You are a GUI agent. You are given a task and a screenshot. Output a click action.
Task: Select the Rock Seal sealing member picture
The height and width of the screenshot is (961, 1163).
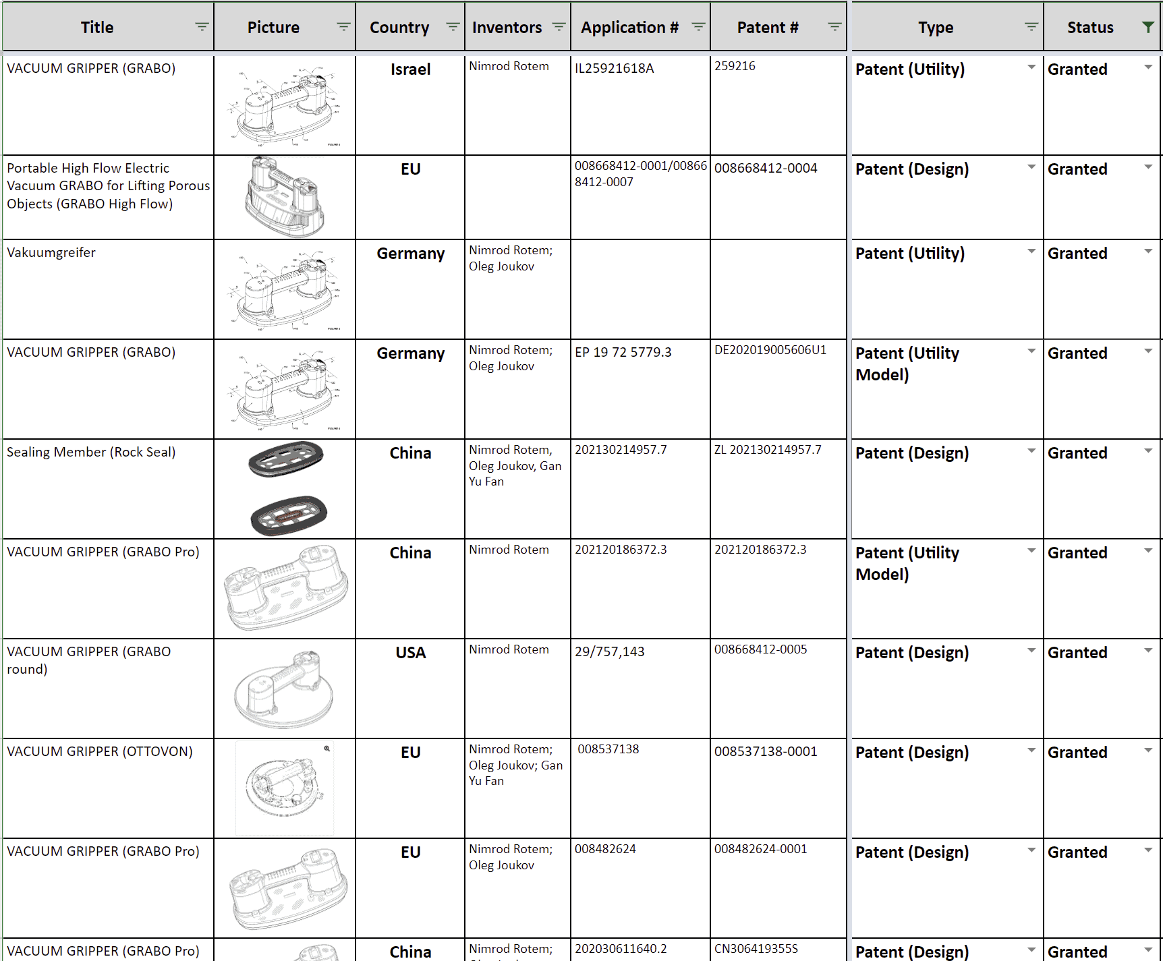[288, 488]
